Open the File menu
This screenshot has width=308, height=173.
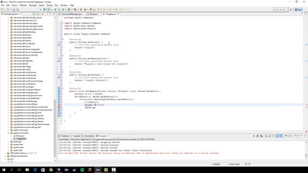coord(2,5)
